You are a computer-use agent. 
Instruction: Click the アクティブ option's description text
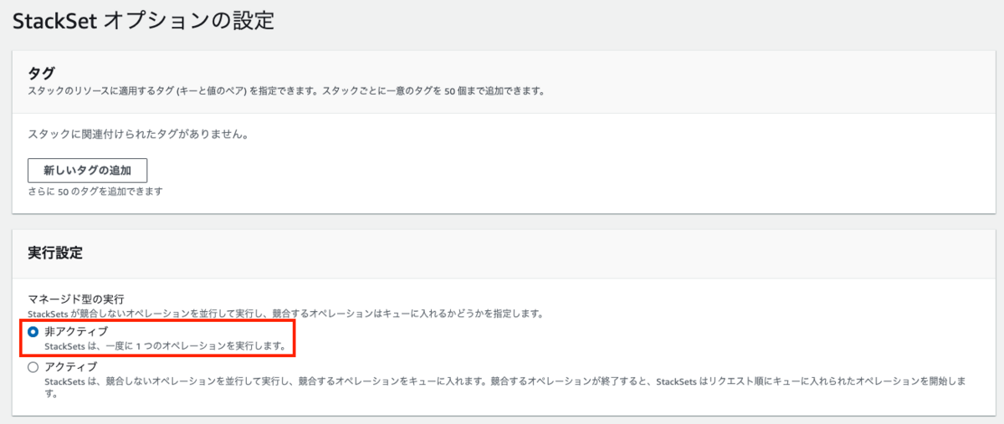coord(506,386)
